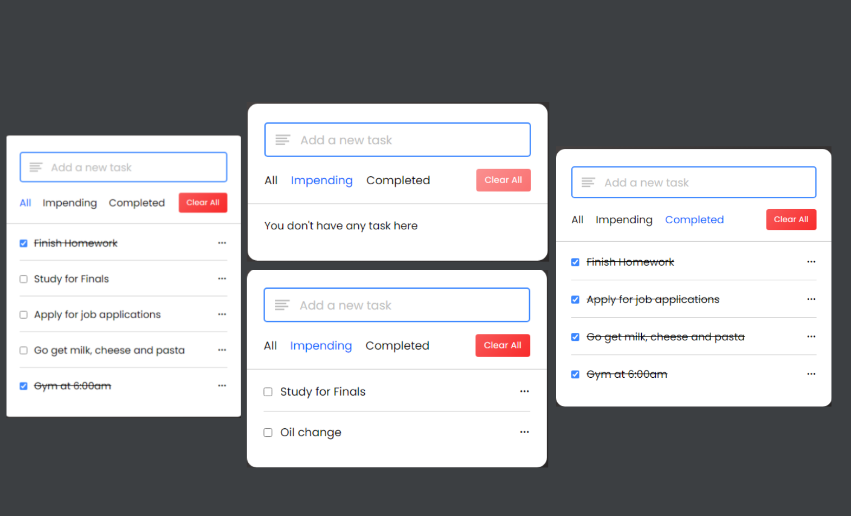Check the Oil change checkbox
851x516 pixels.
(268, 433)
